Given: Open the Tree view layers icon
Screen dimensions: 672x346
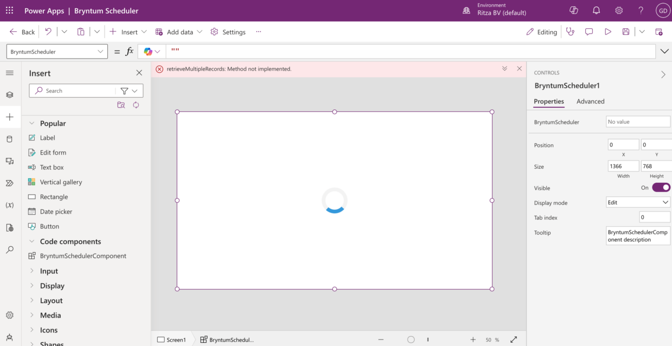Looking at the screenshot, I should point(10,95).
